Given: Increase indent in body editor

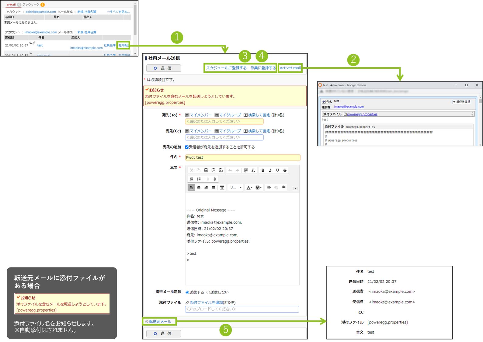Looking at the screenshot, I should pyautogui.click(x=215, y=179).
